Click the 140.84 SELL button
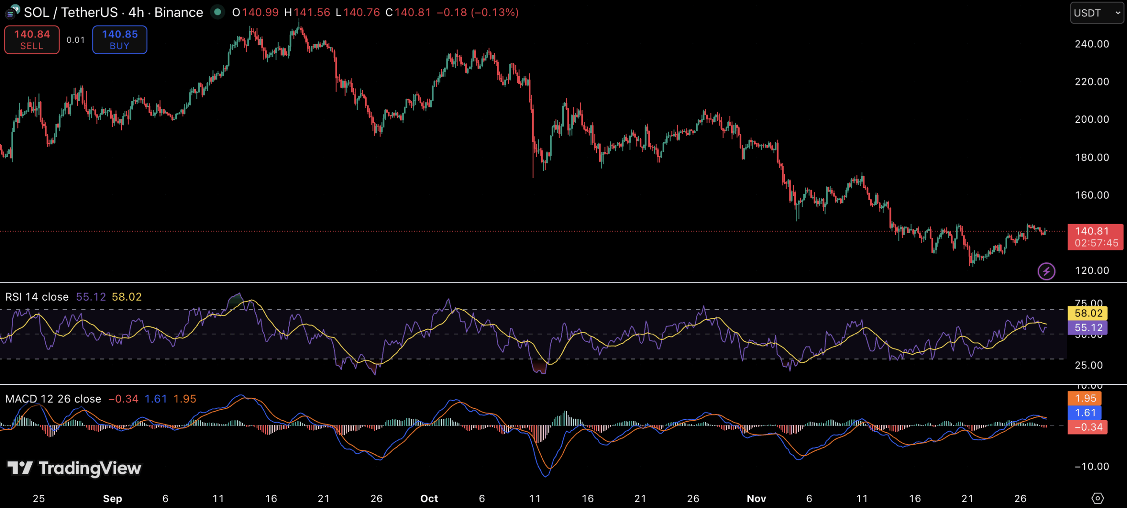The image size is (1127, 508). pyautogui.click(x=32, y=40)
